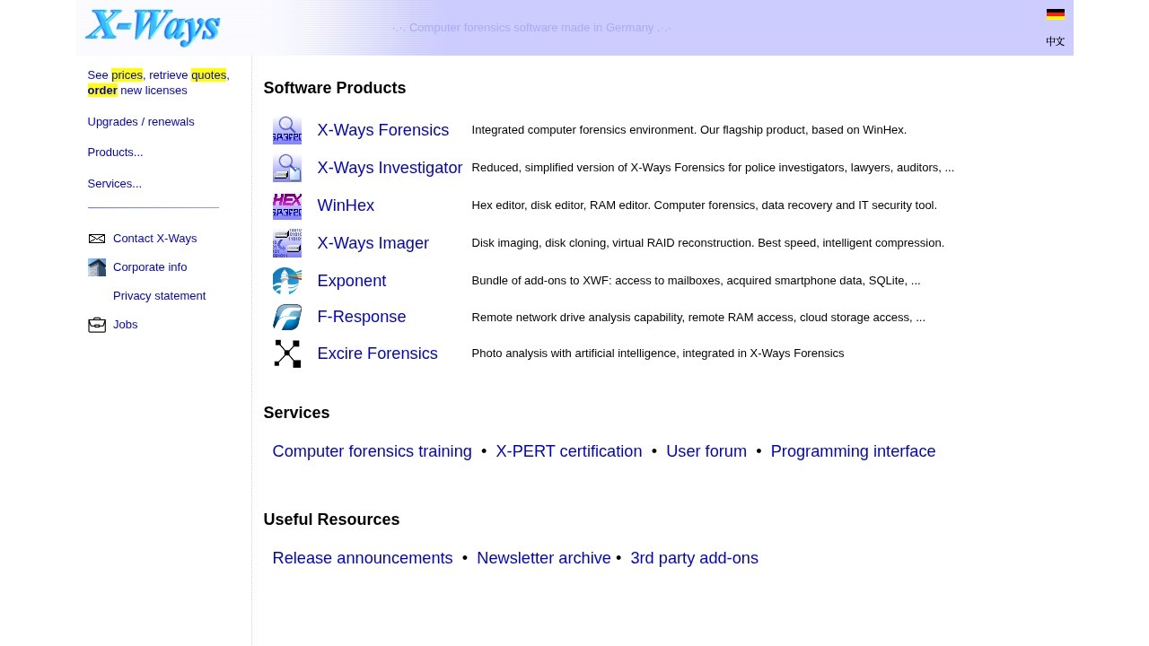Click the Exponent product icon
Viewport: 1149px width, 646px height.
[287, 281]
